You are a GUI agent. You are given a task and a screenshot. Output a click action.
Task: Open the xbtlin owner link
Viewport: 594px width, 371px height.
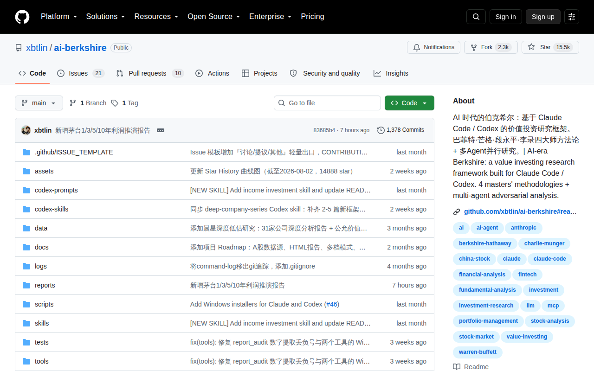[37, 48]
